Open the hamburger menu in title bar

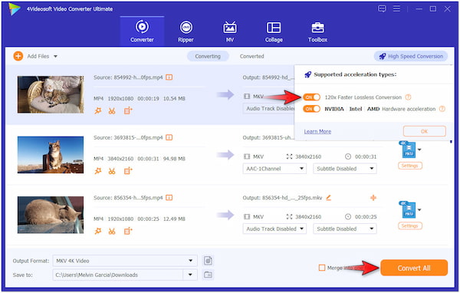click(x=396, y=8)
